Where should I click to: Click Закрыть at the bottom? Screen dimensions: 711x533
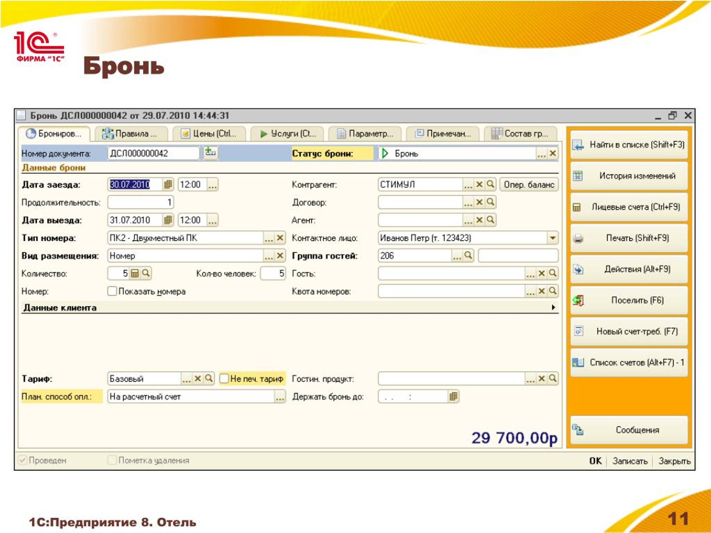click(674, 461)
